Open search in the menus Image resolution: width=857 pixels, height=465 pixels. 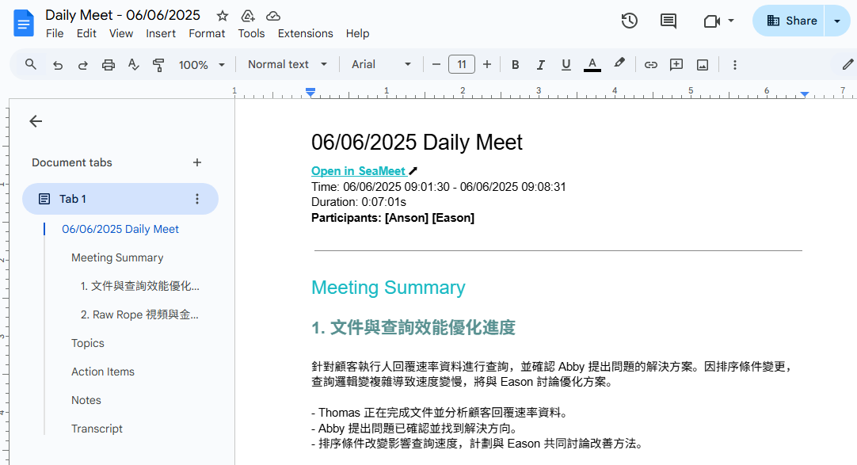30,64
